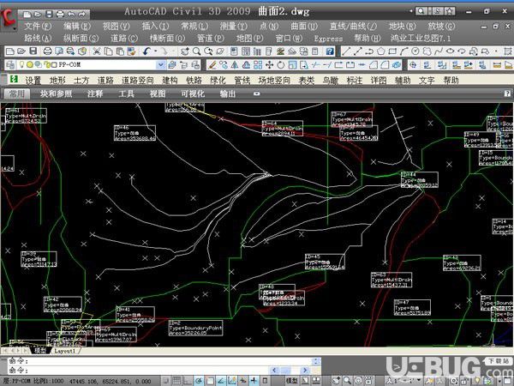
Task: Toggle Grid display in the status bar
Action: click(x=176, y=381)
